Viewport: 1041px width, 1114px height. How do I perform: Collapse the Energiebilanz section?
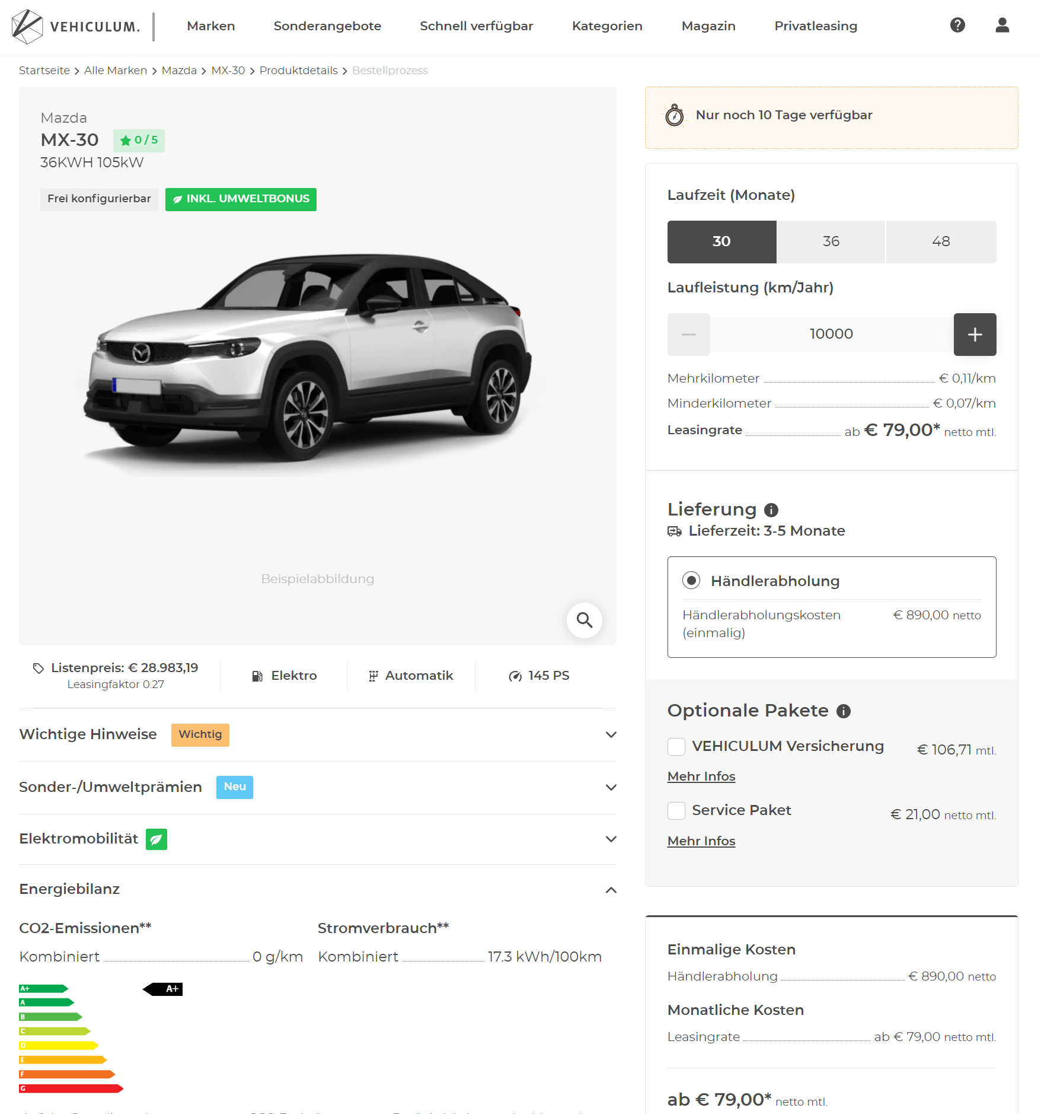pos(611,890)
